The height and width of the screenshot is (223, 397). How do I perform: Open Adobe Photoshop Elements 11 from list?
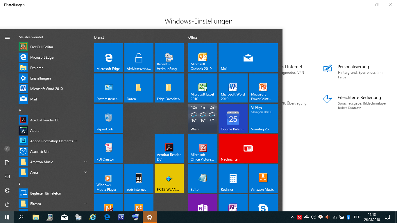click(x=53, y=141)
